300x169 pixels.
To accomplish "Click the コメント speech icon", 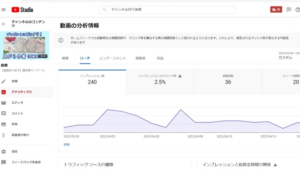I will tap(4, 114).
